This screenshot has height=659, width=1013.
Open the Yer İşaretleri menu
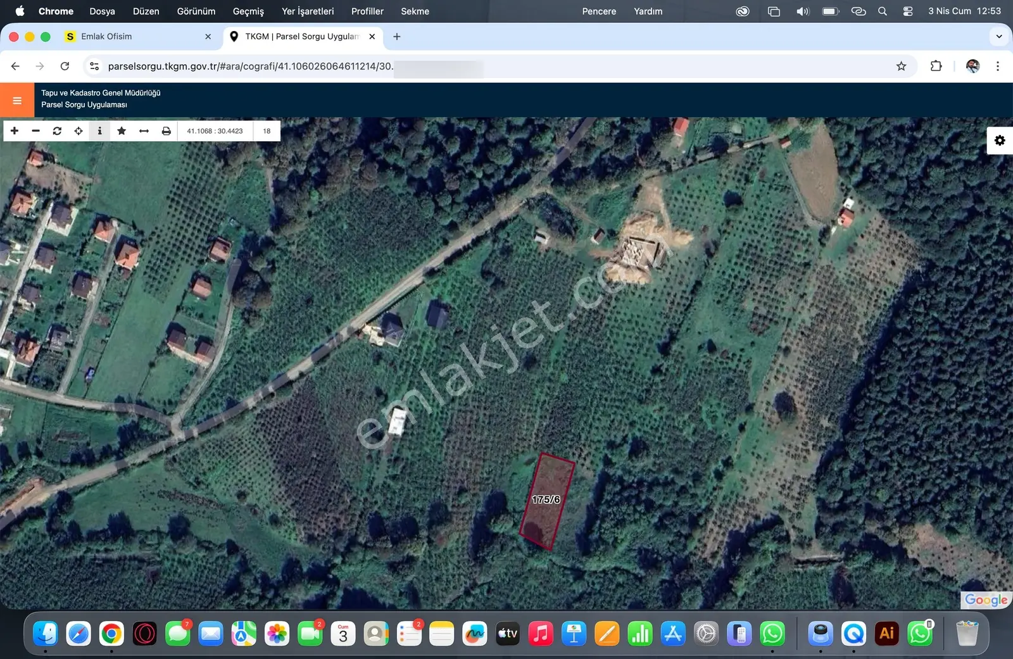[x=308, y=11]
